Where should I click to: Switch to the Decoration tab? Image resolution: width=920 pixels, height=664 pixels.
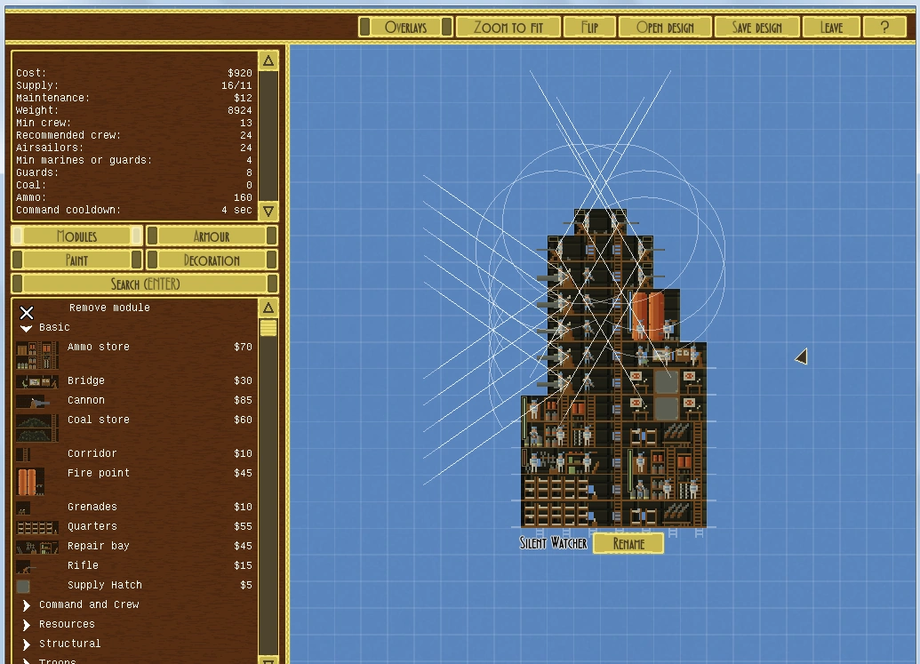pyautogui.click(x=212, y=260)
